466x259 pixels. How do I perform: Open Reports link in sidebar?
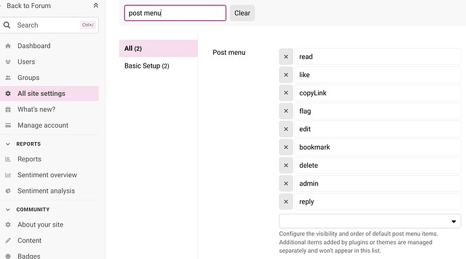pyautogui.click(x=30, y=159)
